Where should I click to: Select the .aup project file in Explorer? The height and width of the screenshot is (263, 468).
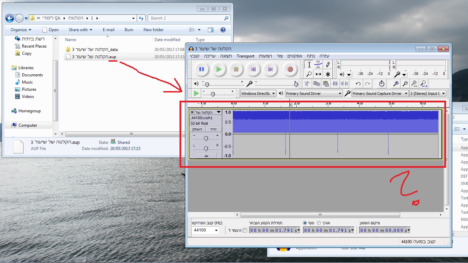[x=94, y=57]
